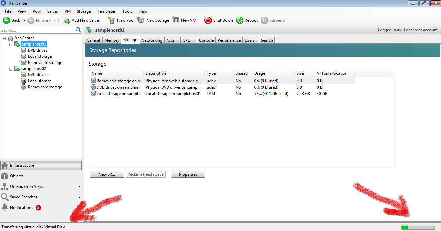Click the disk transfer progress bar
The image size is (441, 231).
[418, 227]
